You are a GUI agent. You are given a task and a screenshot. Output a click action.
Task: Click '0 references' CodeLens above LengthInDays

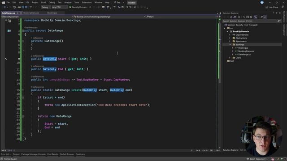[x=38, y=76]
